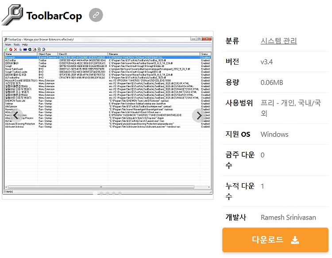Click the copy-link chain icon beside ToolbarCop
Image resolution: width=332 pixels, height=258 pixels.
tap(96, 15)
